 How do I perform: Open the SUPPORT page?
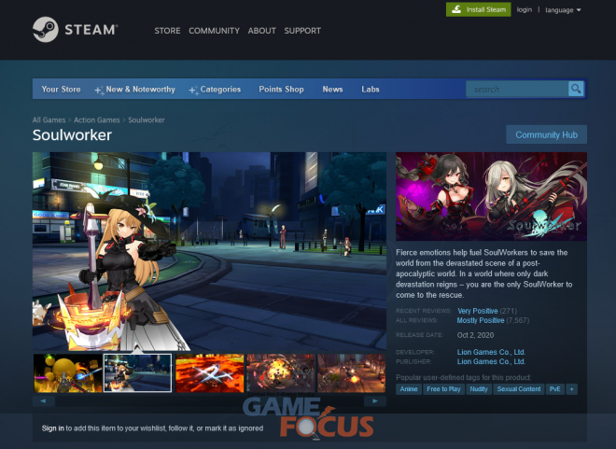click(302, 31)
